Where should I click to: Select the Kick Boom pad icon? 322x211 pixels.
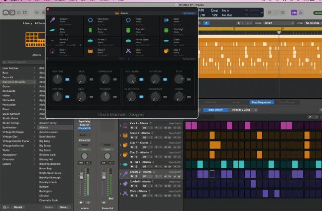click(90, 20)
